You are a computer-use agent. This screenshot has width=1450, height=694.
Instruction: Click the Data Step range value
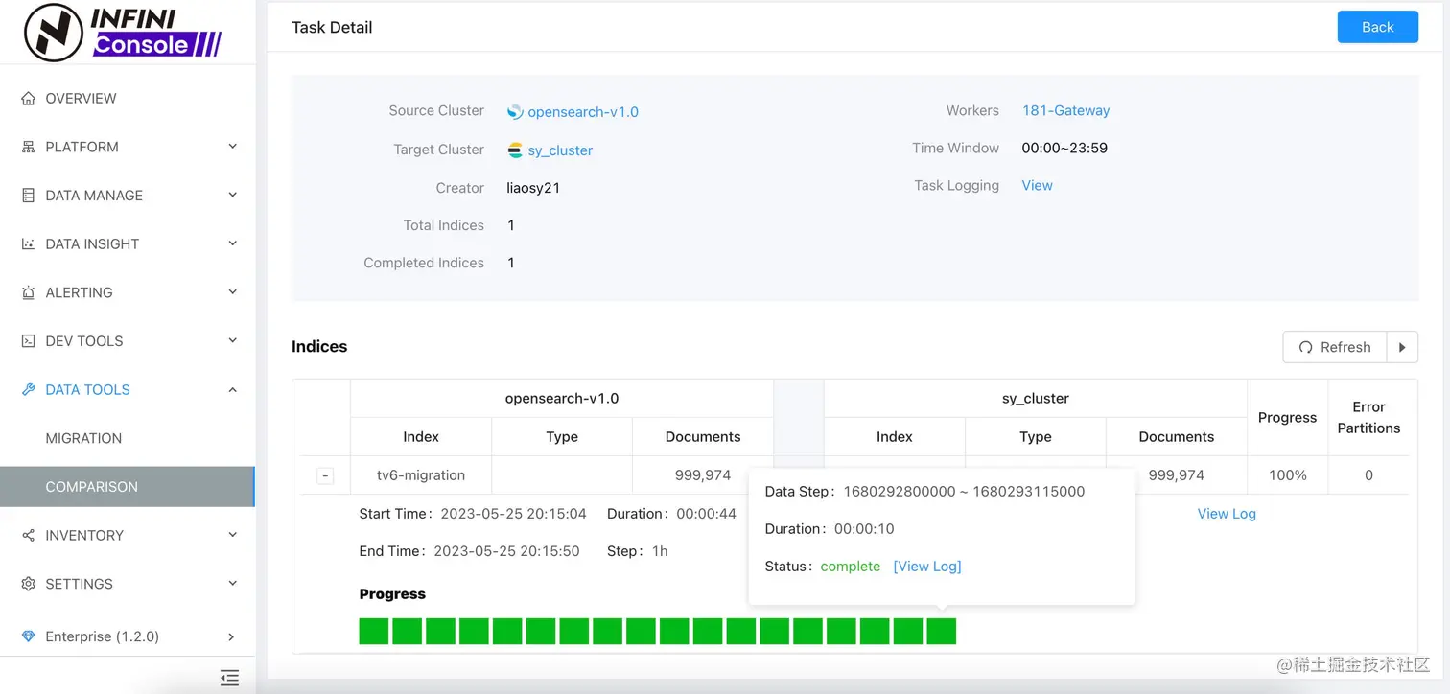(964, 492)
